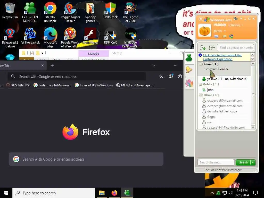Open the Quick Access Toolbar dropdown in Explorer
264x198 pixels.
click(43, 53)
